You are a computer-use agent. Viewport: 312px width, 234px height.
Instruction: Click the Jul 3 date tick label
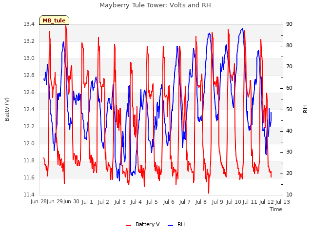(x=120, y=202)
